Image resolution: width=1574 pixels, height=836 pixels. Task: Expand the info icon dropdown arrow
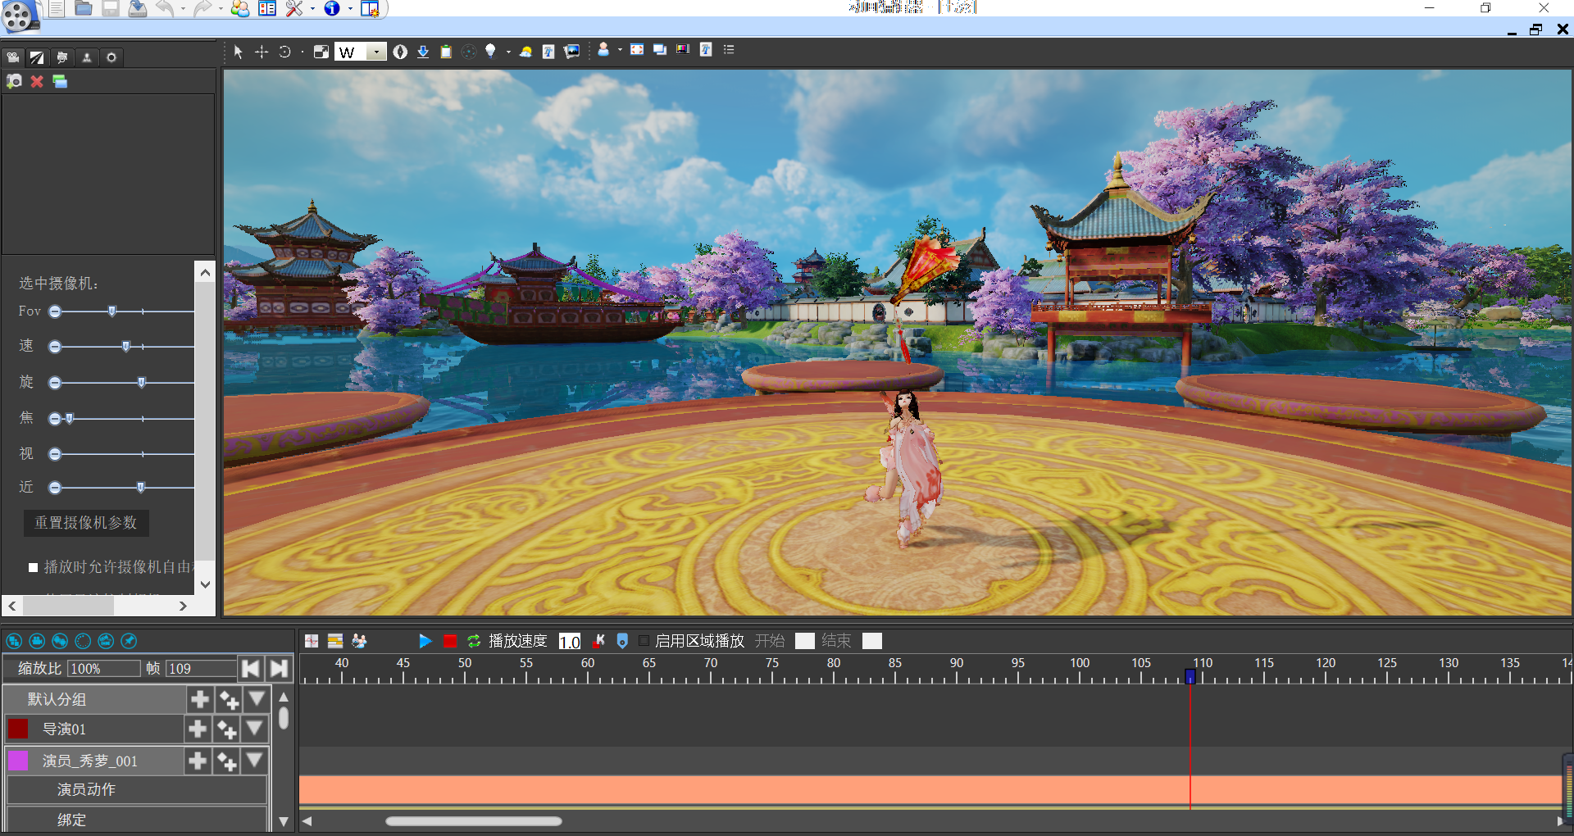point(350,9)
